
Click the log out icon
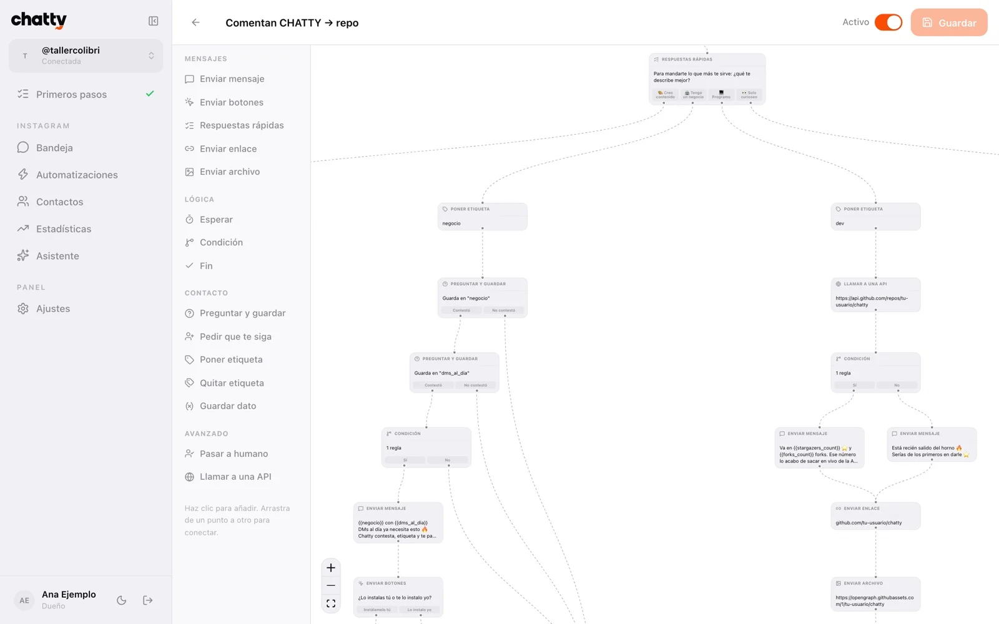pos(148,600)
